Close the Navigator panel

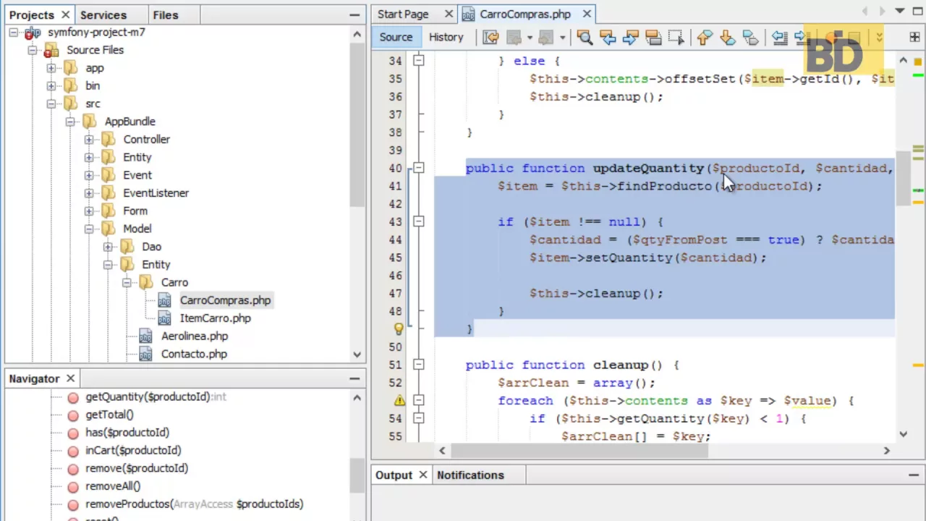(x=70, y=378)
